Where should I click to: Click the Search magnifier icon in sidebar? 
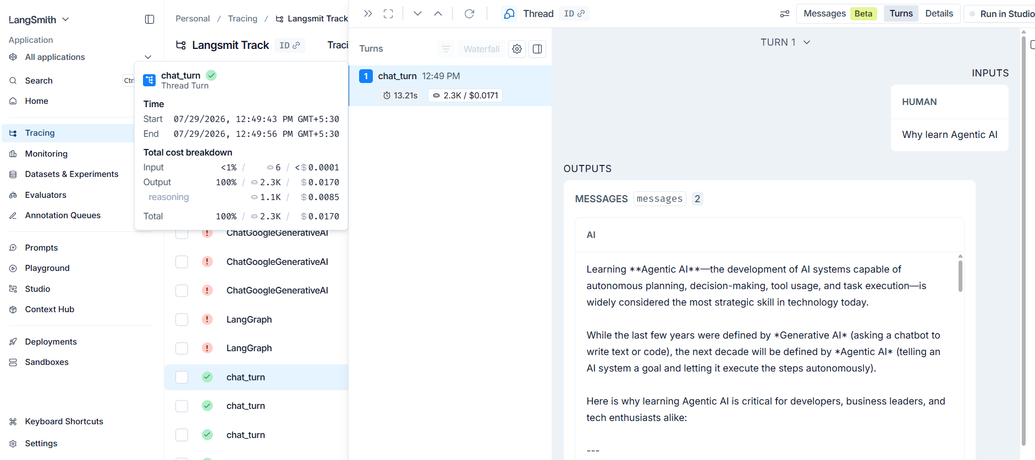click(x=13, y=81)
